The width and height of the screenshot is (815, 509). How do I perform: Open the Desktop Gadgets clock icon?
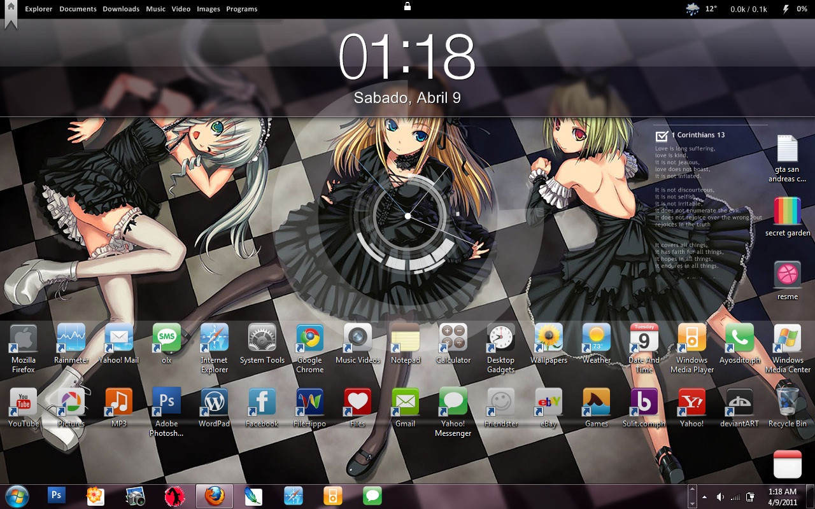[501, 338]
